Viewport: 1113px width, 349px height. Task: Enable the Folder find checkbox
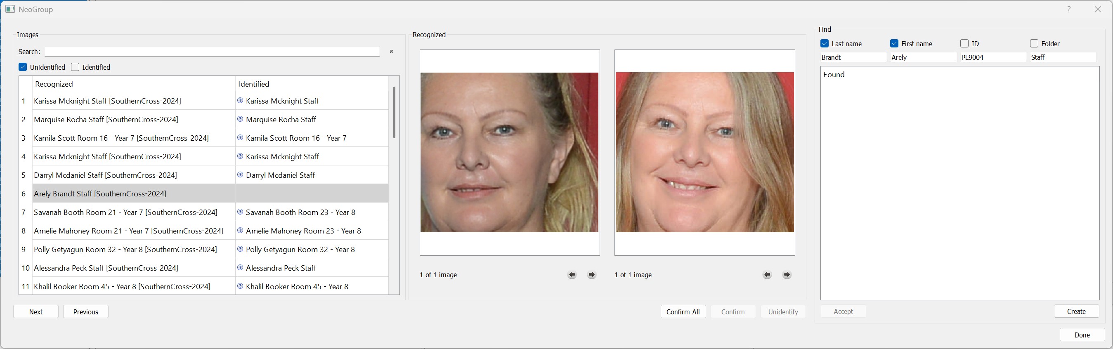[x=1034, y=44]
